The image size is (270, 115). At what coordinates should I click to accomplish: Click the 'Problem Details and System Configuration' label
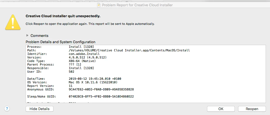[x=61, y=42]
